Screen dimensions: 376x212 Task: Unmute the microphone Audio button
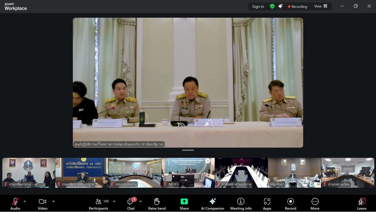15,204
